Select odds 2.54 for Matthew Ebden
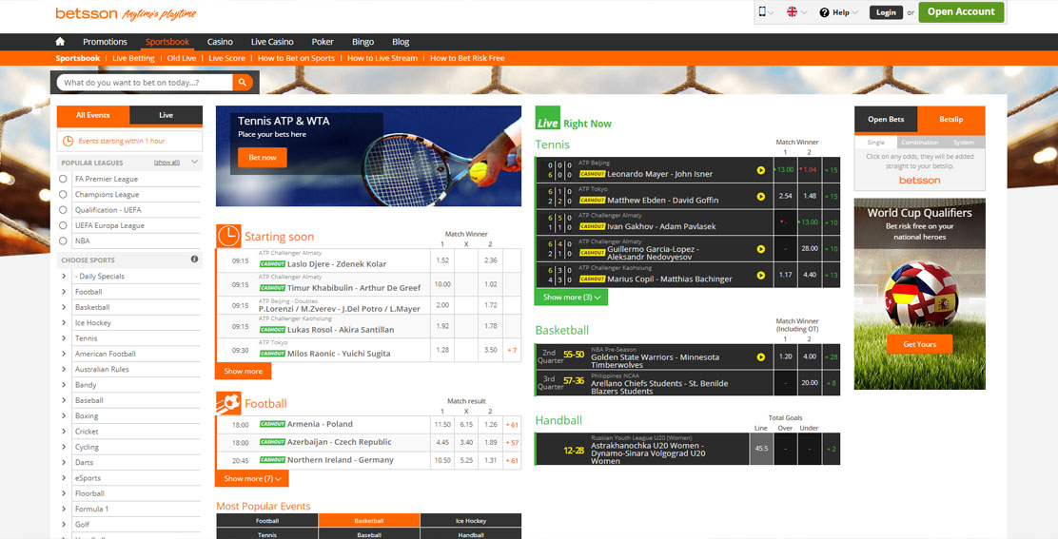Image resolution: width=1058 pixels, height=539 pixels. tap(785, 196)
